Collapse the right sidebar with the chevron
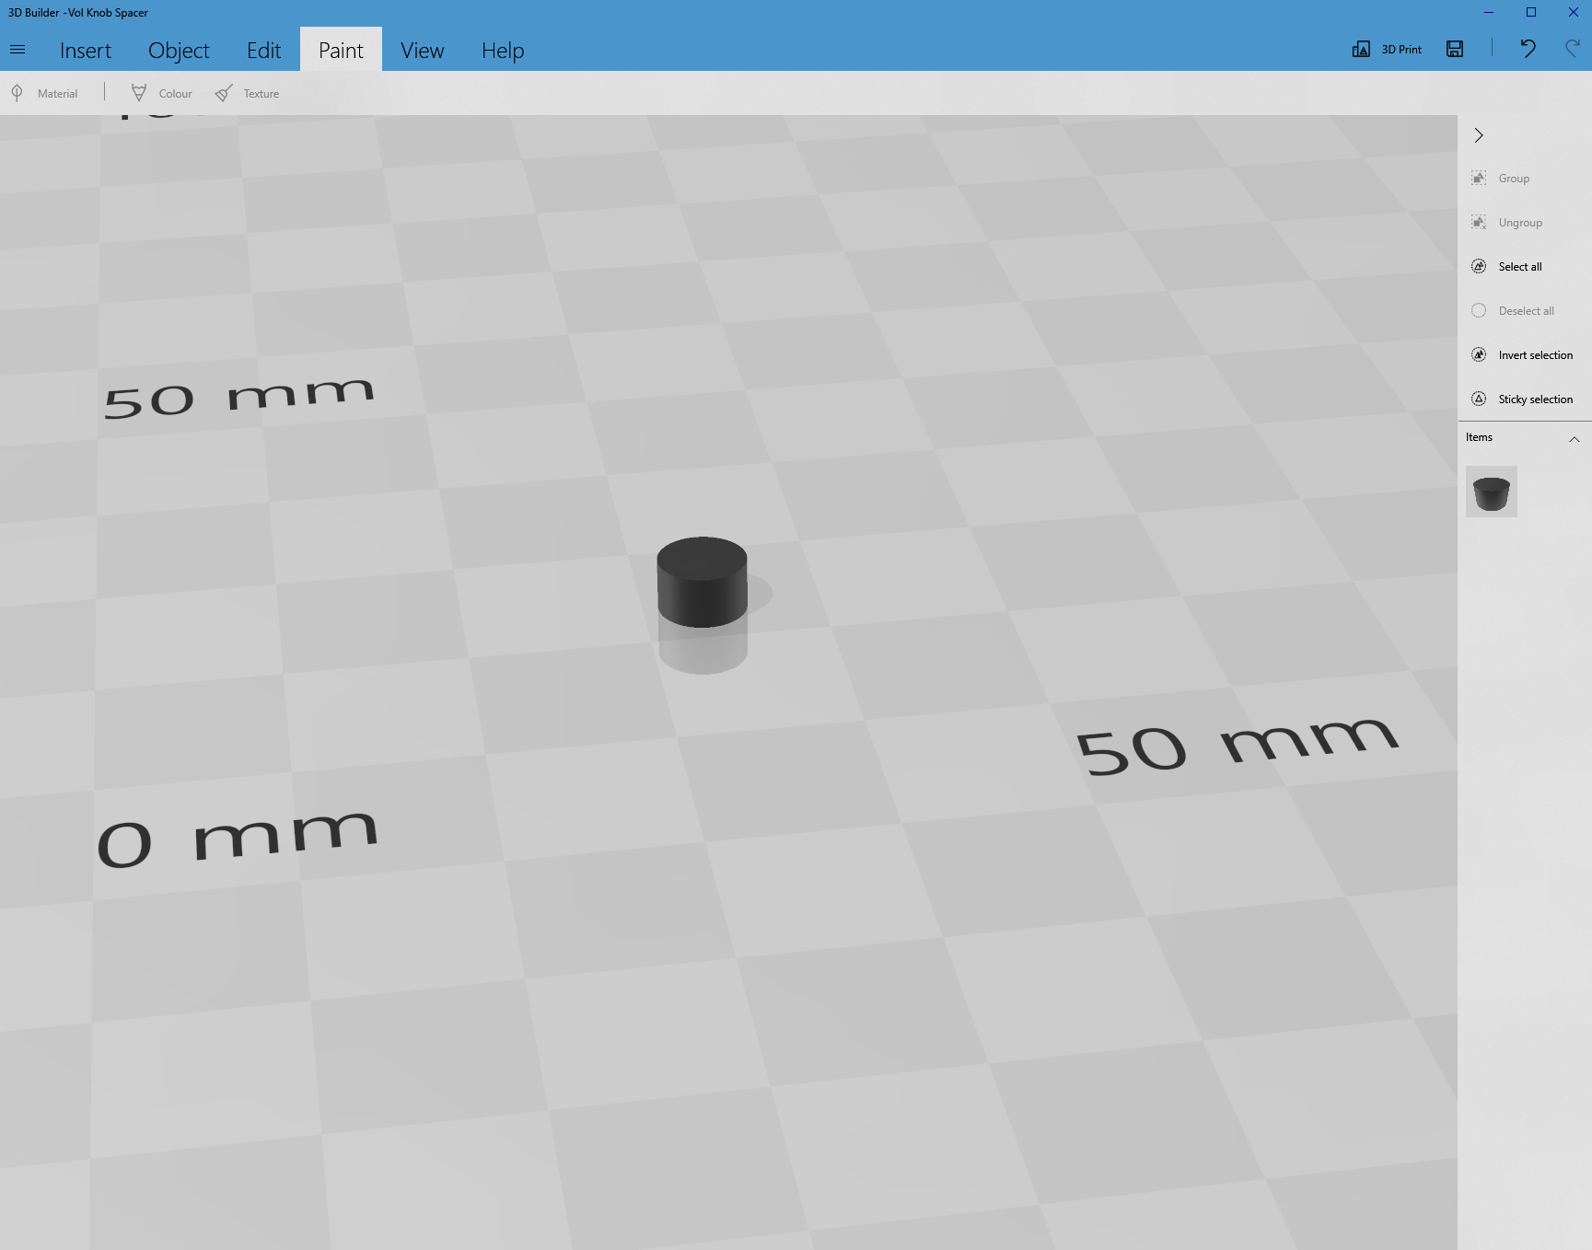 [1479, 134]
